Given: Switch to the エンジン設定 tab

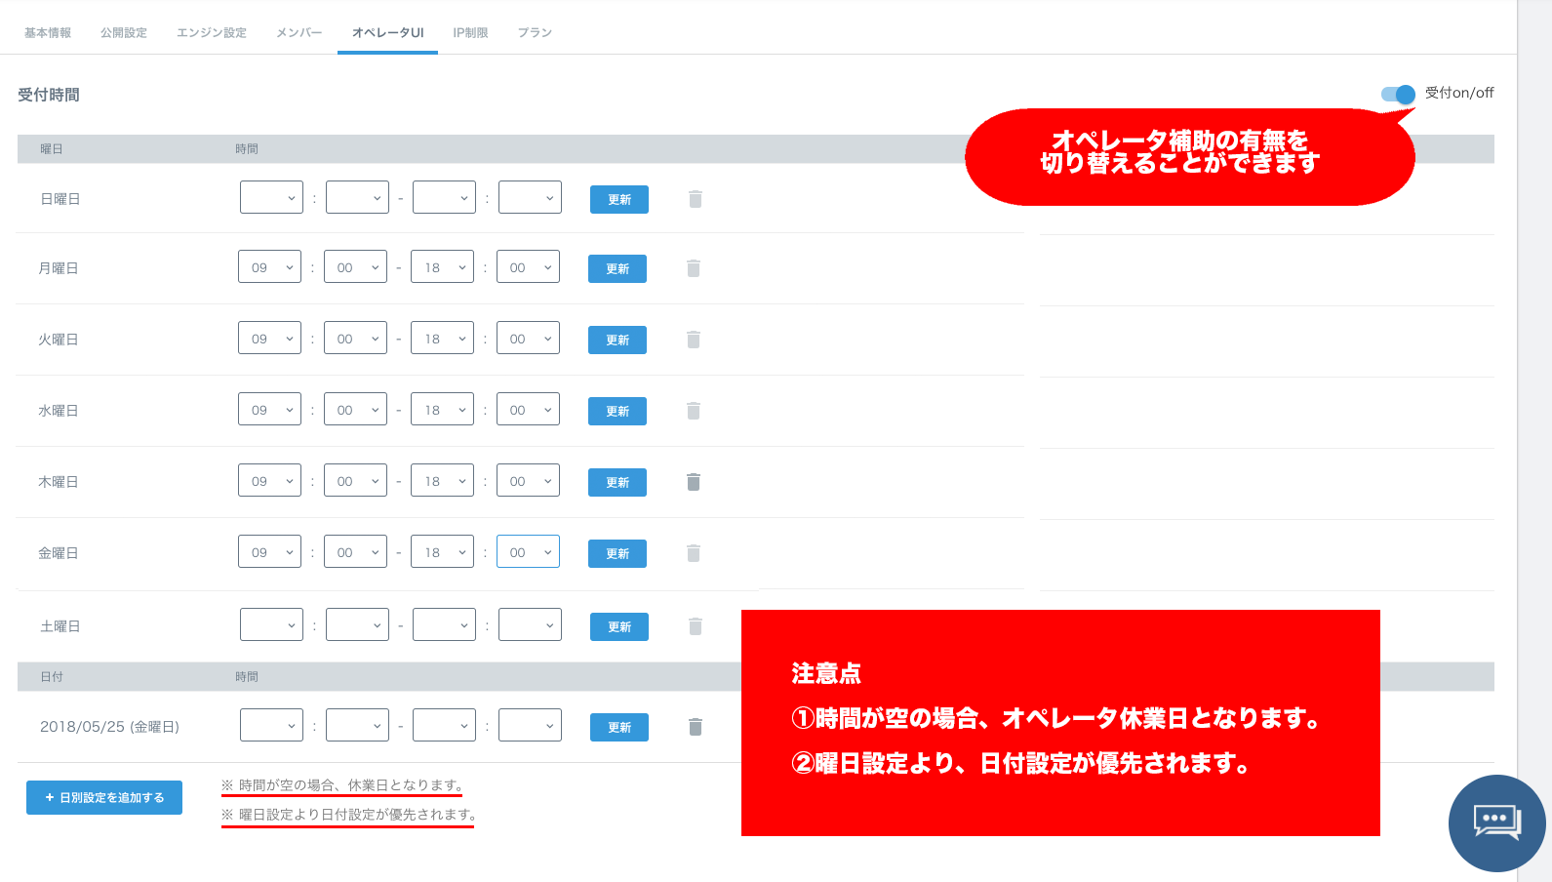Looking at the screenshot, I should pos(212,33).
